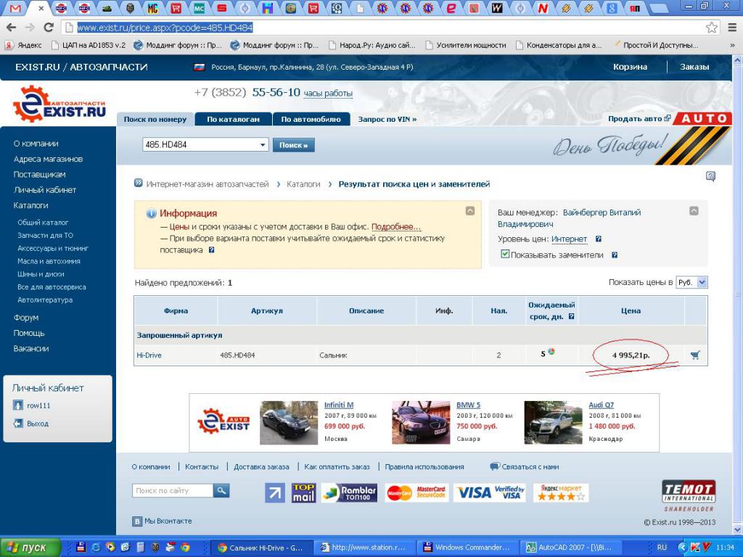
Task: Open supplier statistics pie icon beside 5 days
Action: 551,352
